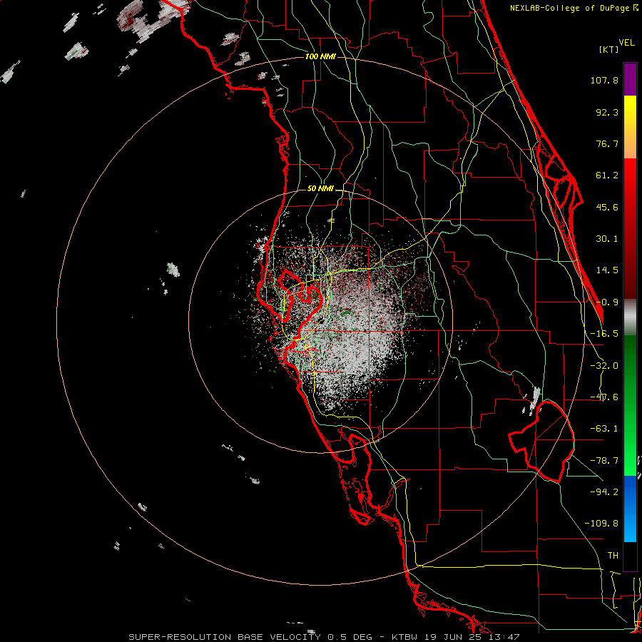Click the 50 NMI range ring label
Viewport: 642px width, 642px height.
[320, 189]
